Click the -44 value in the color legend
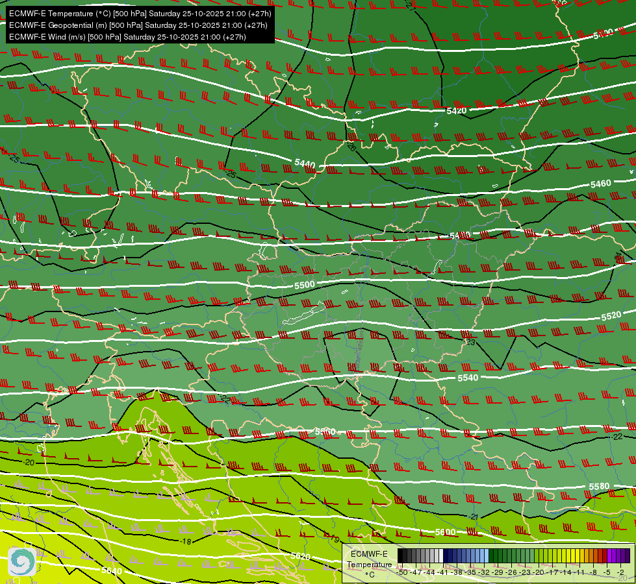This screenshot has width=636, height=584. coord(429,572)
